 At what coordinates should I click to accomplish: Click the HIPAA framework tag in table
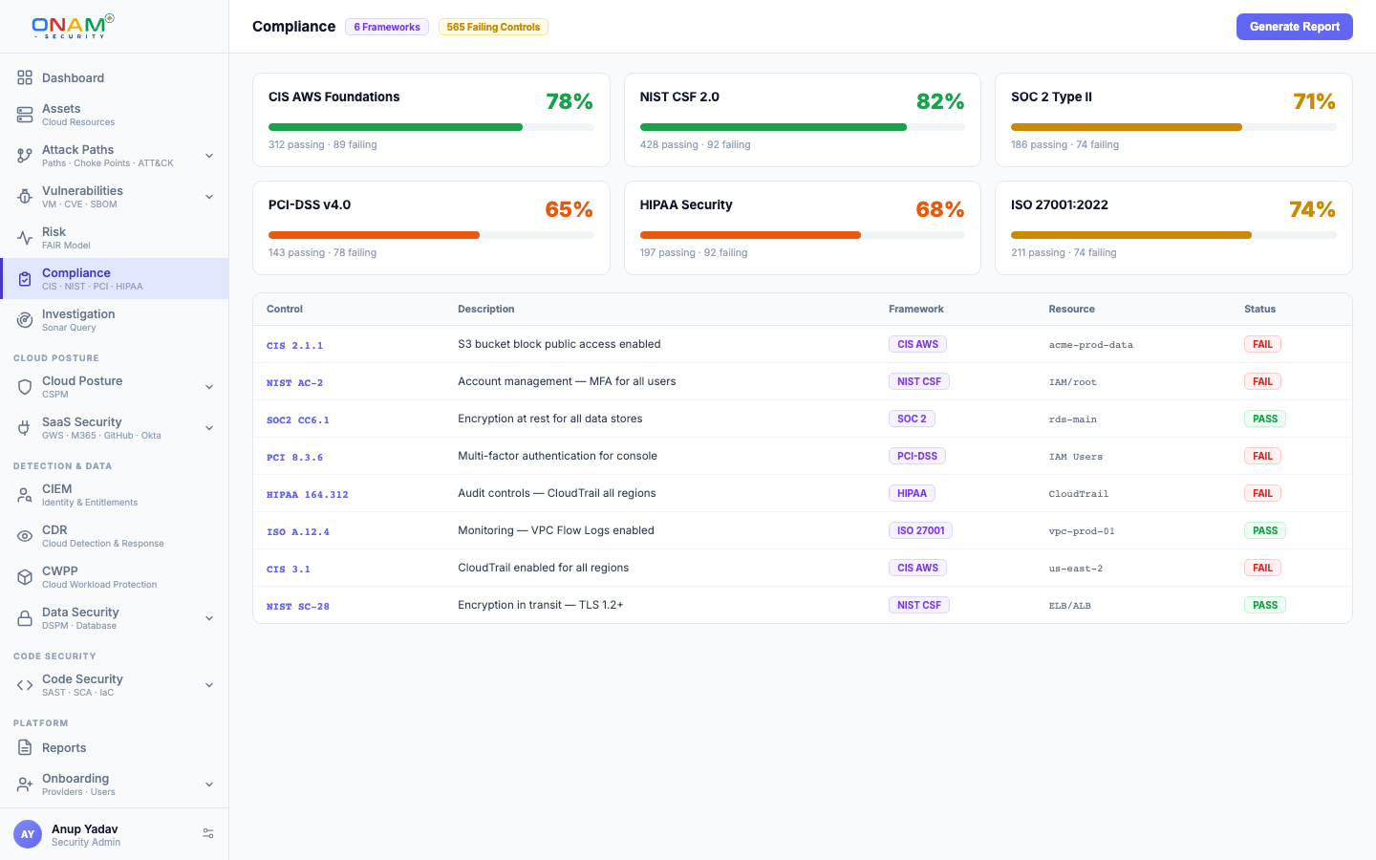[x=912, y=493]
